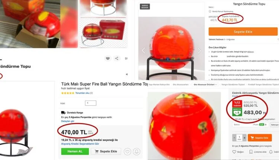This screenshot has width=279, height=160.
Task: Expand the Oto Aksesuar Ürünleri breadcrumb dropdown
Action: (x=205, y=84)
